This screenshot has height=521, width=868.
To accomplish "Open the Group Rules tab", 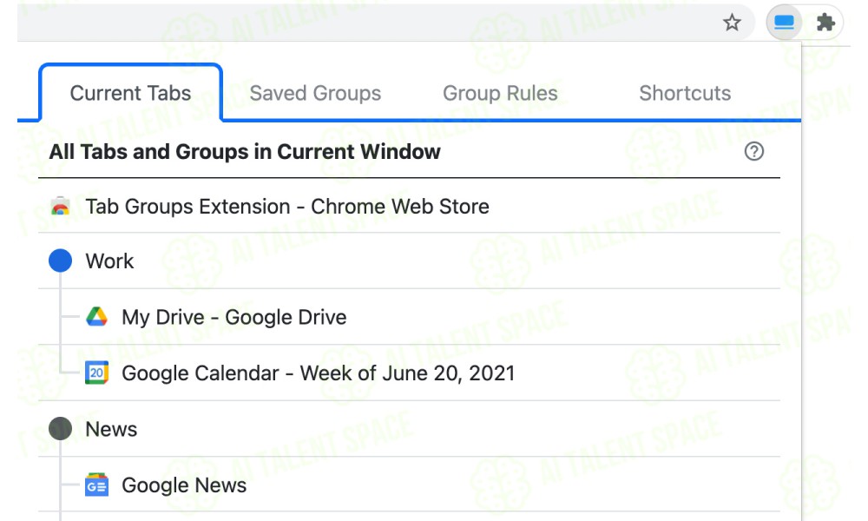I will tap(500, 93).
